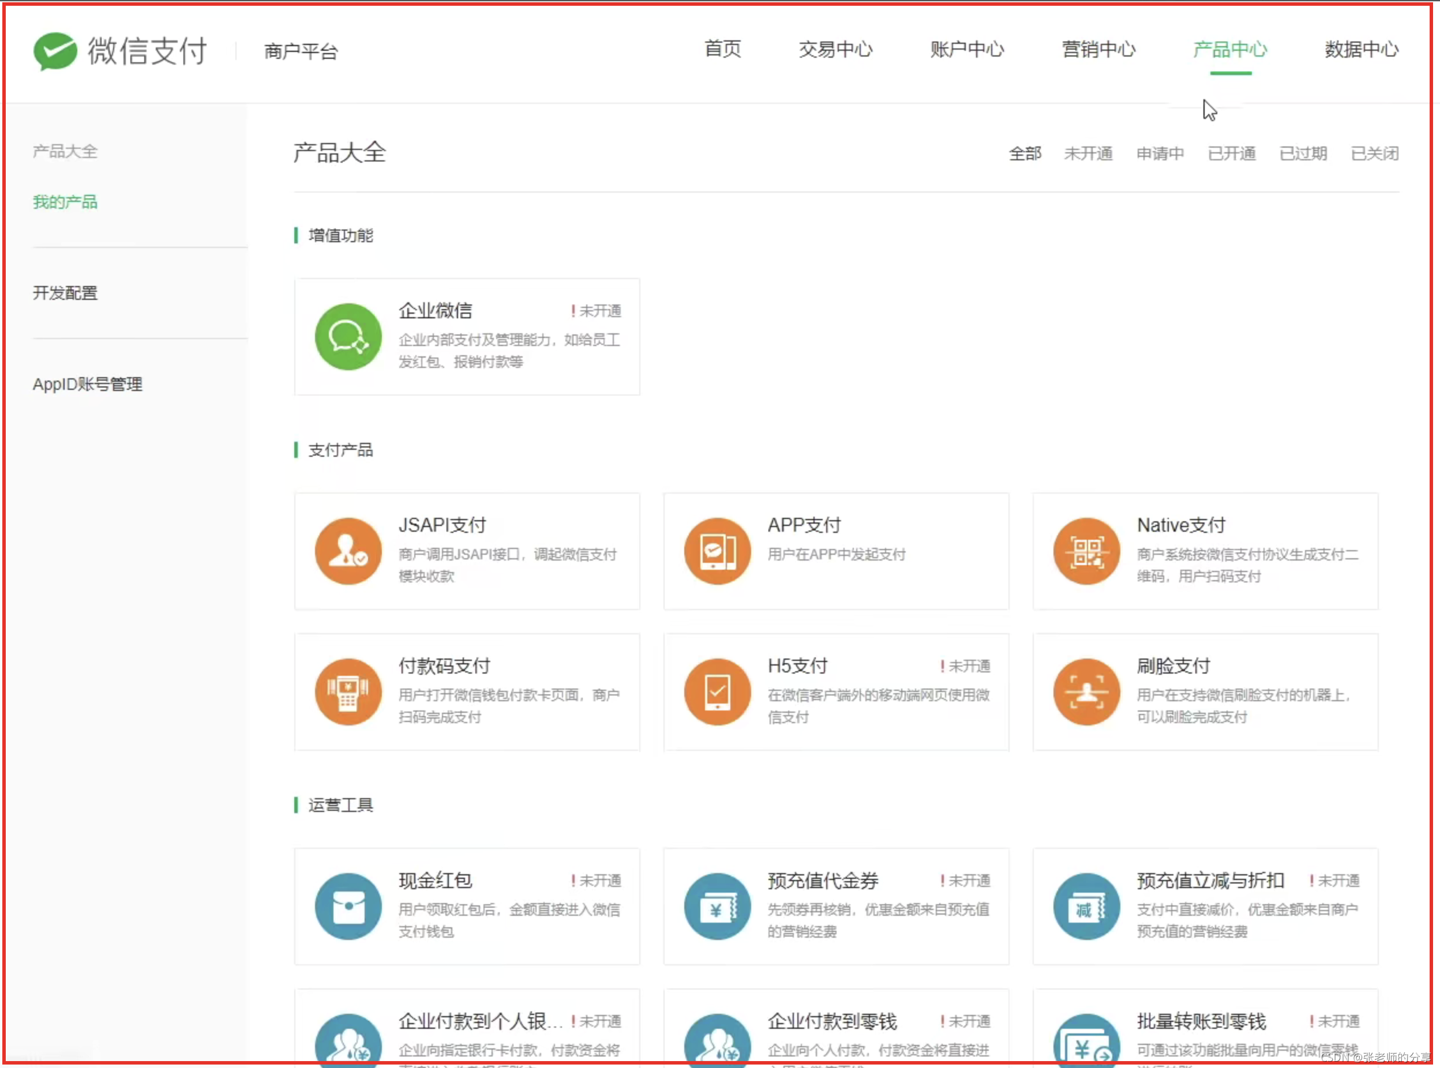Click the 刷脸支付 face scan icon
The image size is (1440, 1068).
point(1086,692)
